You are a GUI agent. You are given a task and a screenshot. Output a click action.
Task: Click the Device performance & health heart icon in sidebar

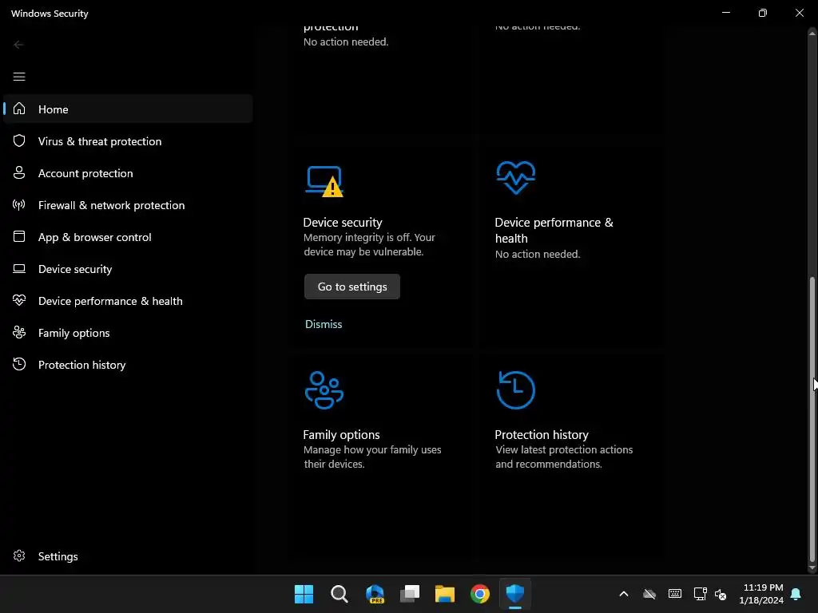(19, 300)
